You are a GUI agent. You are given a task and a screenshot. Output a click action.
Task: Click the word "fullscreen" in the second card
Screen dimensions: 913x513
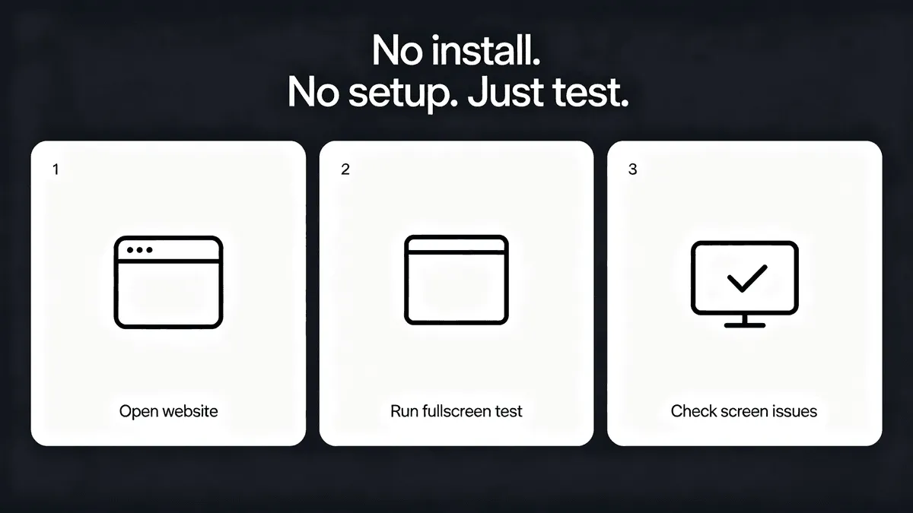[x=458, y=411]
